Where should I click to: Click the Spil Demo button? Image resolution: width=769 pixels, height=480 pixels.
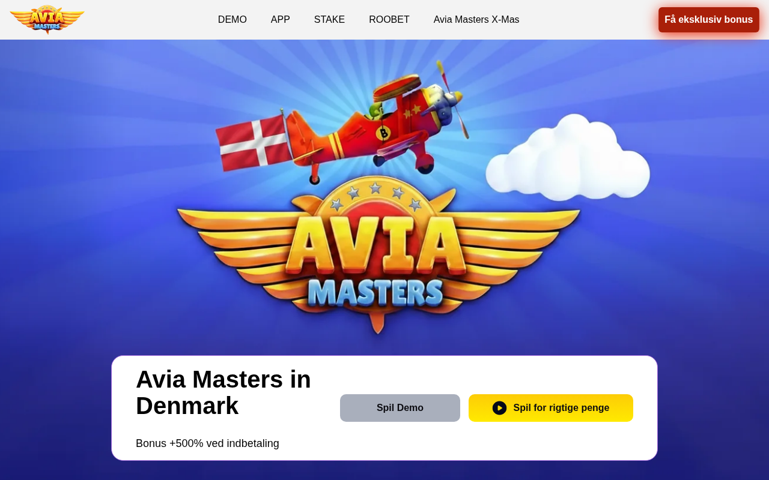tap(400, 408)
